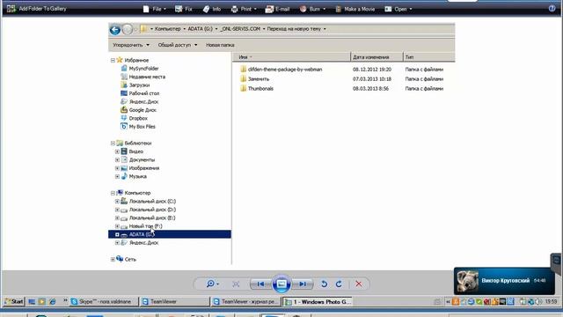Expand the Сеть tree section
563x317 pixels.
113,259
